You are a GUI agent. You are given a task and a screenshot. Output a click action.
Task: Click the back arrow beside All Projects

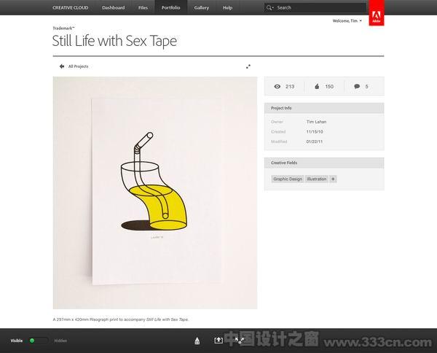(x=62, y=66)
